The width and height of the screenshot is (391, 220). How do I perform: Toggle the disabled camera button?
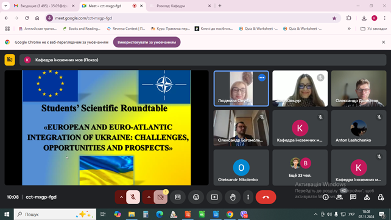coord(161,197)
